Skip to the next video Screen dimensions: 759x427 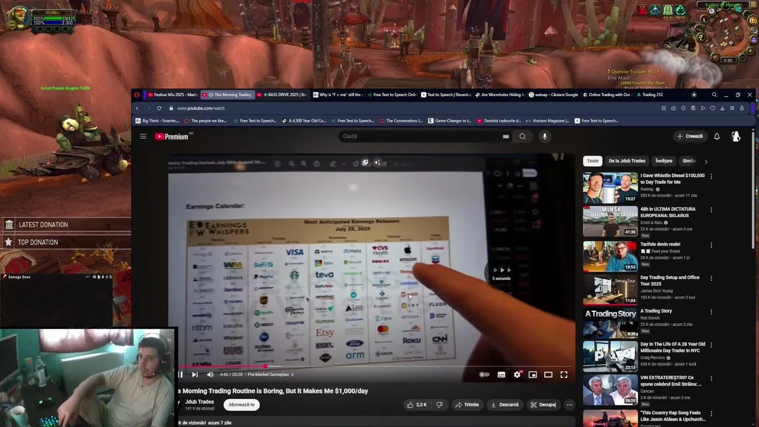pos(194,374)
